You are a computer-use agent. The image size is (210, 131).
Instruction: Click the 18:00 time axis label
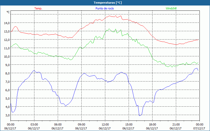(x=153, y=125)
